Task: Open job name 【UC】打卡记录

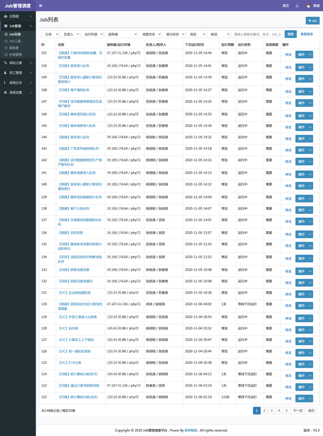Action: coord(69,363)
